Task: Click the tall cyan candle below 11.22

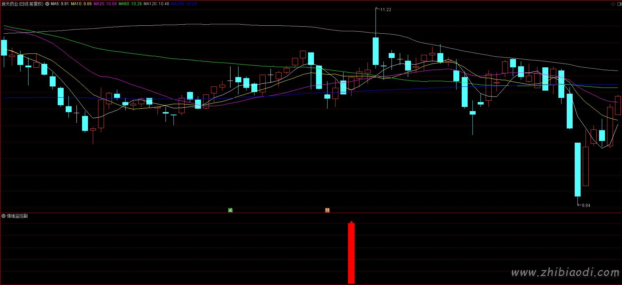Action: click(375, 51)
